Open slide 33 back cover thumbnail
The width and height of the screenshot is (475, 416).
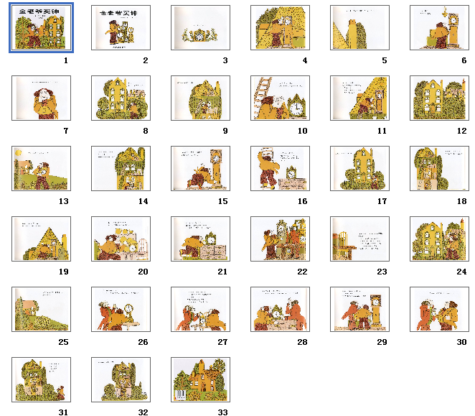point(200,379)
